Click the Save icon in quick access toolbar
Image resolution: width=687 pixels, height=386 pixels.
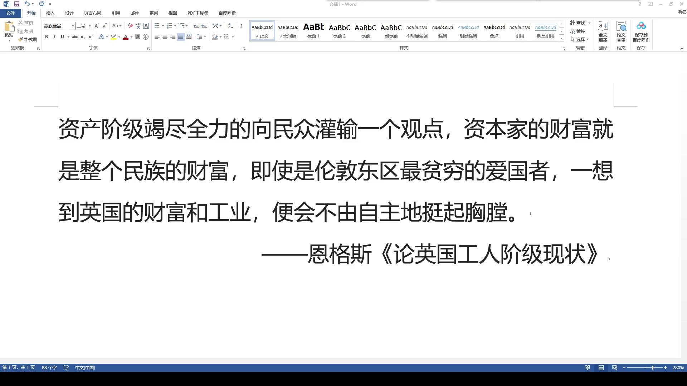(16, 4)
